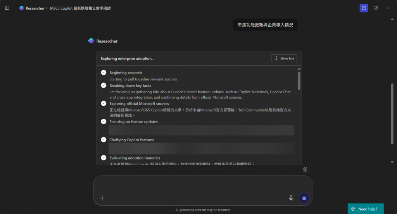Click the page scroll up arrow

click(x=392, y=19)
